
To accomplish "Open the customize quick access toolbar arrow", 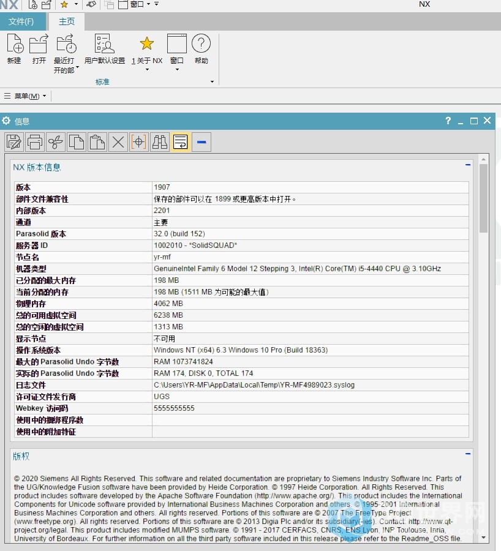I will tap(156, 4).
